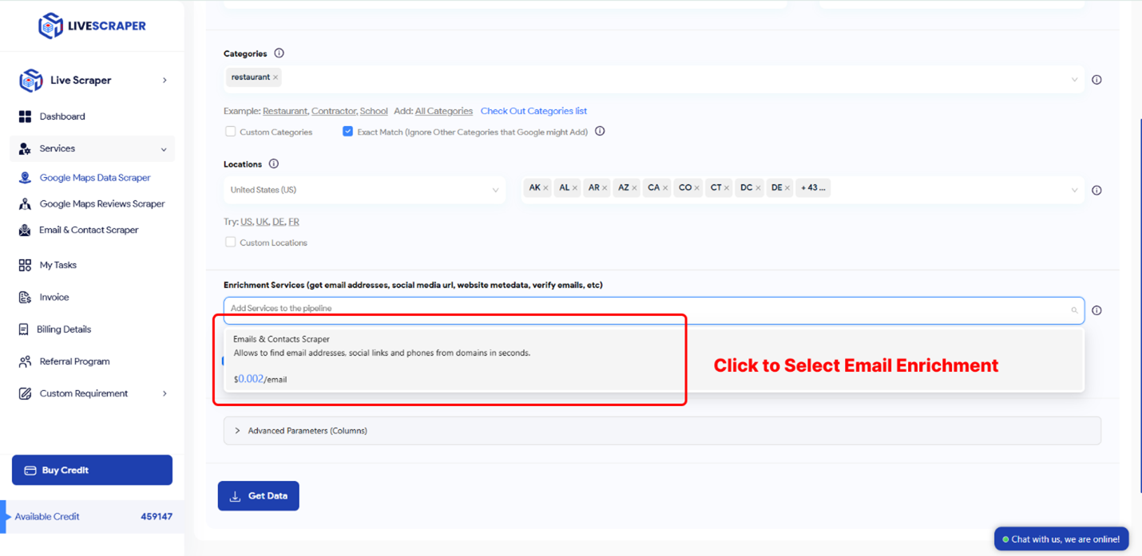
Task: Remove the restaurant category tag
Action: 276,77
